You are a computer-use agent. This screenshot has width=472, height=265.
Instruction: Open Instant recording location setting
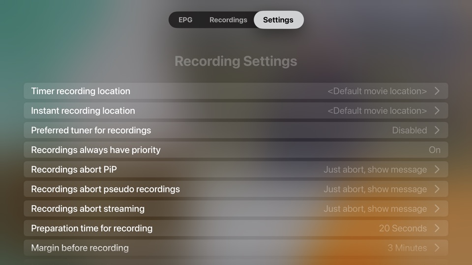[x=236, y=110]
